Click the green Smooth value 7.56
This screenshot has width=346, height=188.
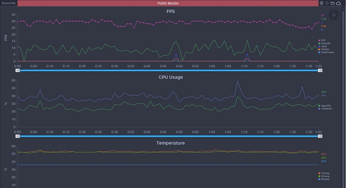[324, 19]
